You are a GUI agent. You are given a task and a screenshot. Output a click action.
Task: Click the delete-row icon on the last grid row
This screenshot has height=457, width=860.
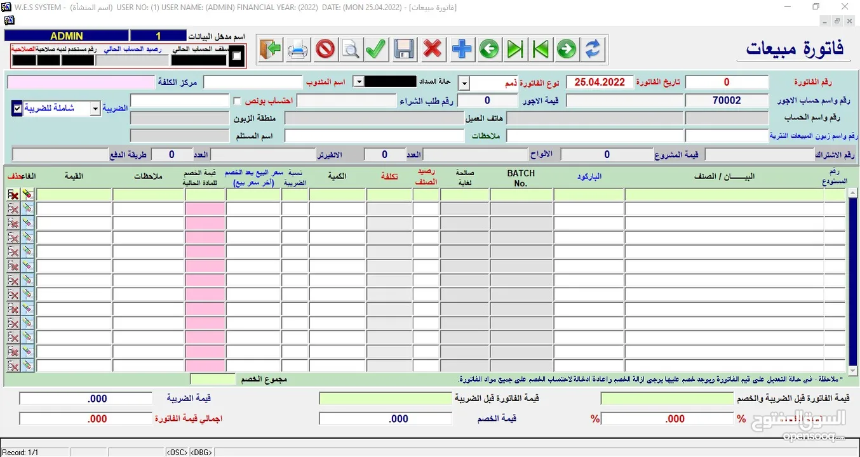tap(13, 366)
